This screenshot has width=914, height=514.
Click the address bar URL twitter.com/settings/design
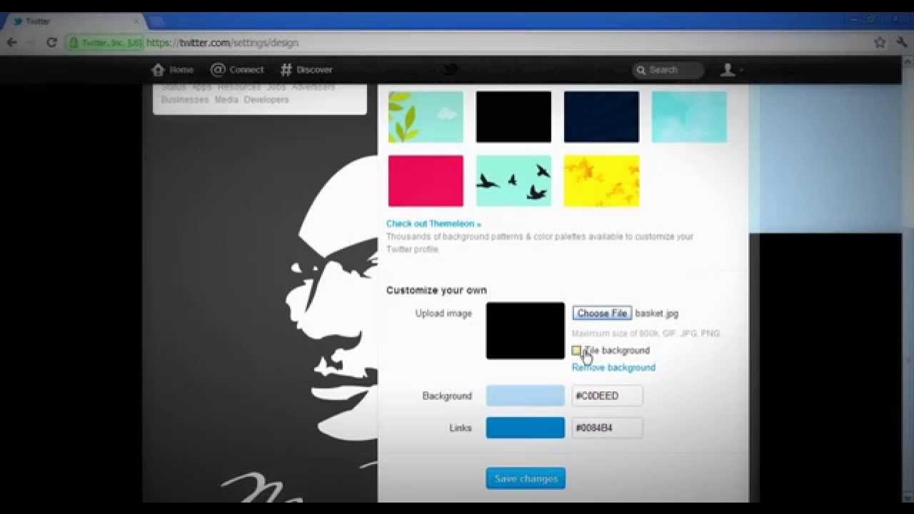pyautogui.click(x=222, y=43)
